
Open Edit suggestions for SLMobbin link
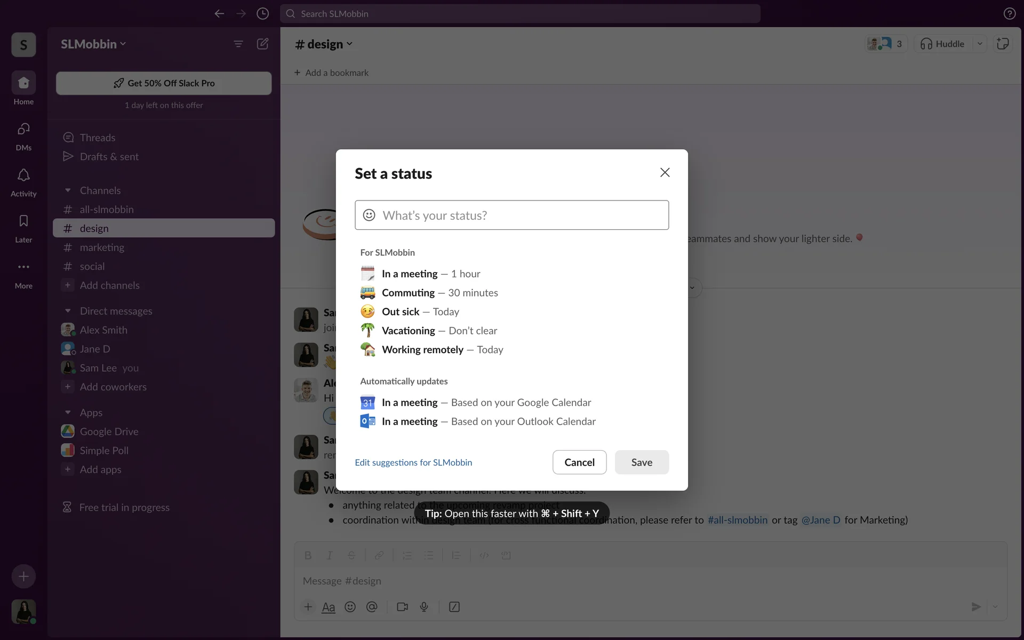pos(413,462)
